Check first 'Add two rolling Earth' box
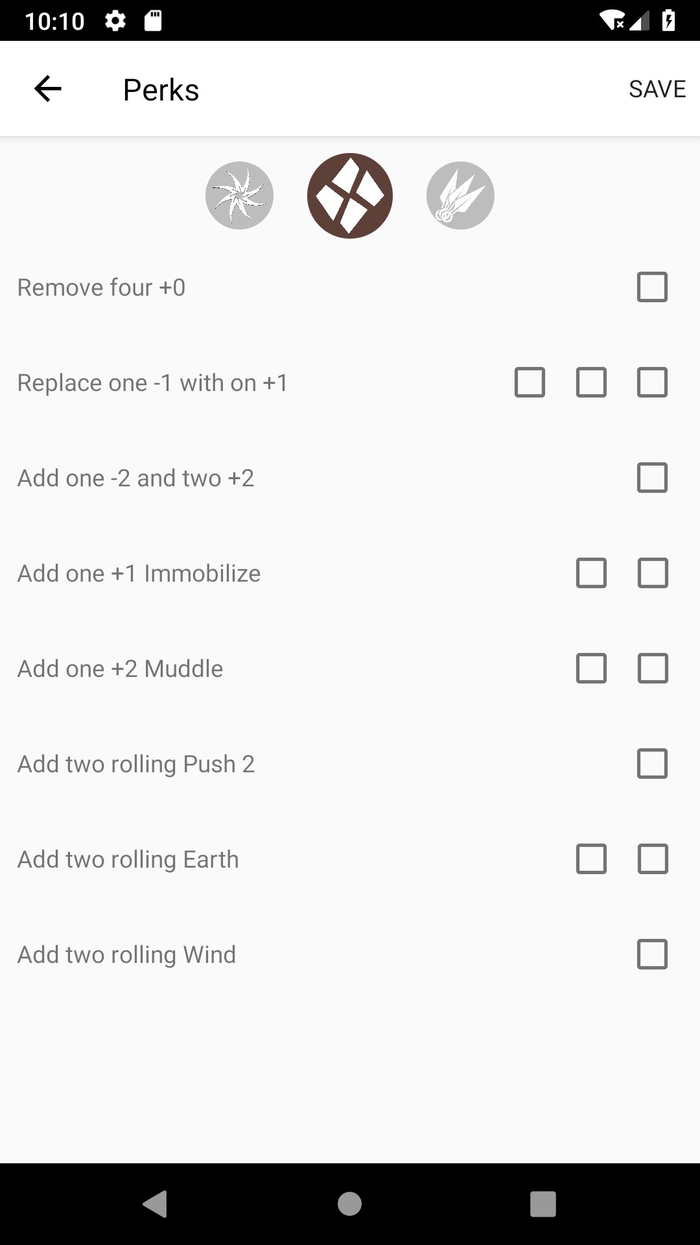 [591, 859]
